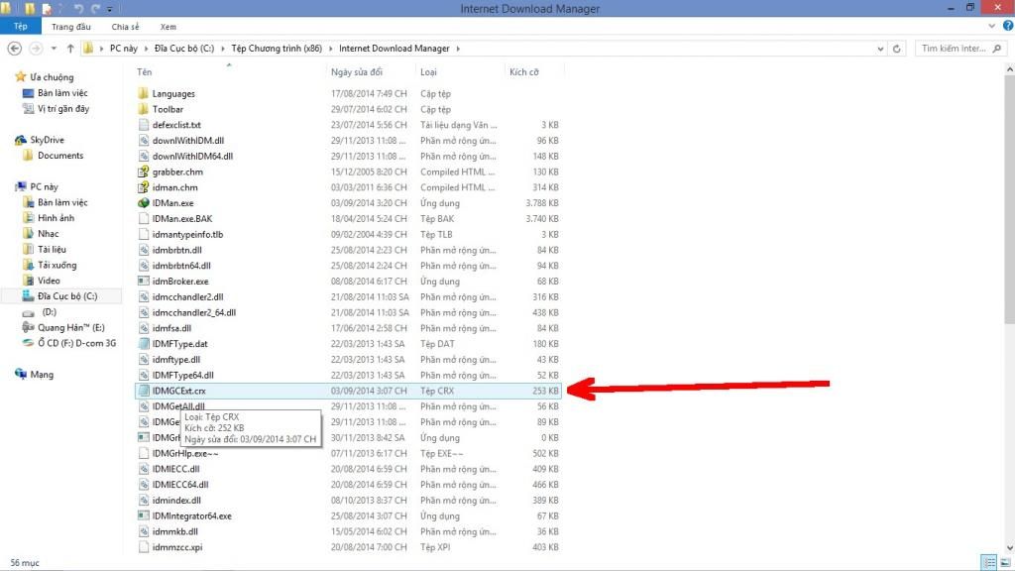Select IDMan.exe.BAK file icon

(144, 218)
